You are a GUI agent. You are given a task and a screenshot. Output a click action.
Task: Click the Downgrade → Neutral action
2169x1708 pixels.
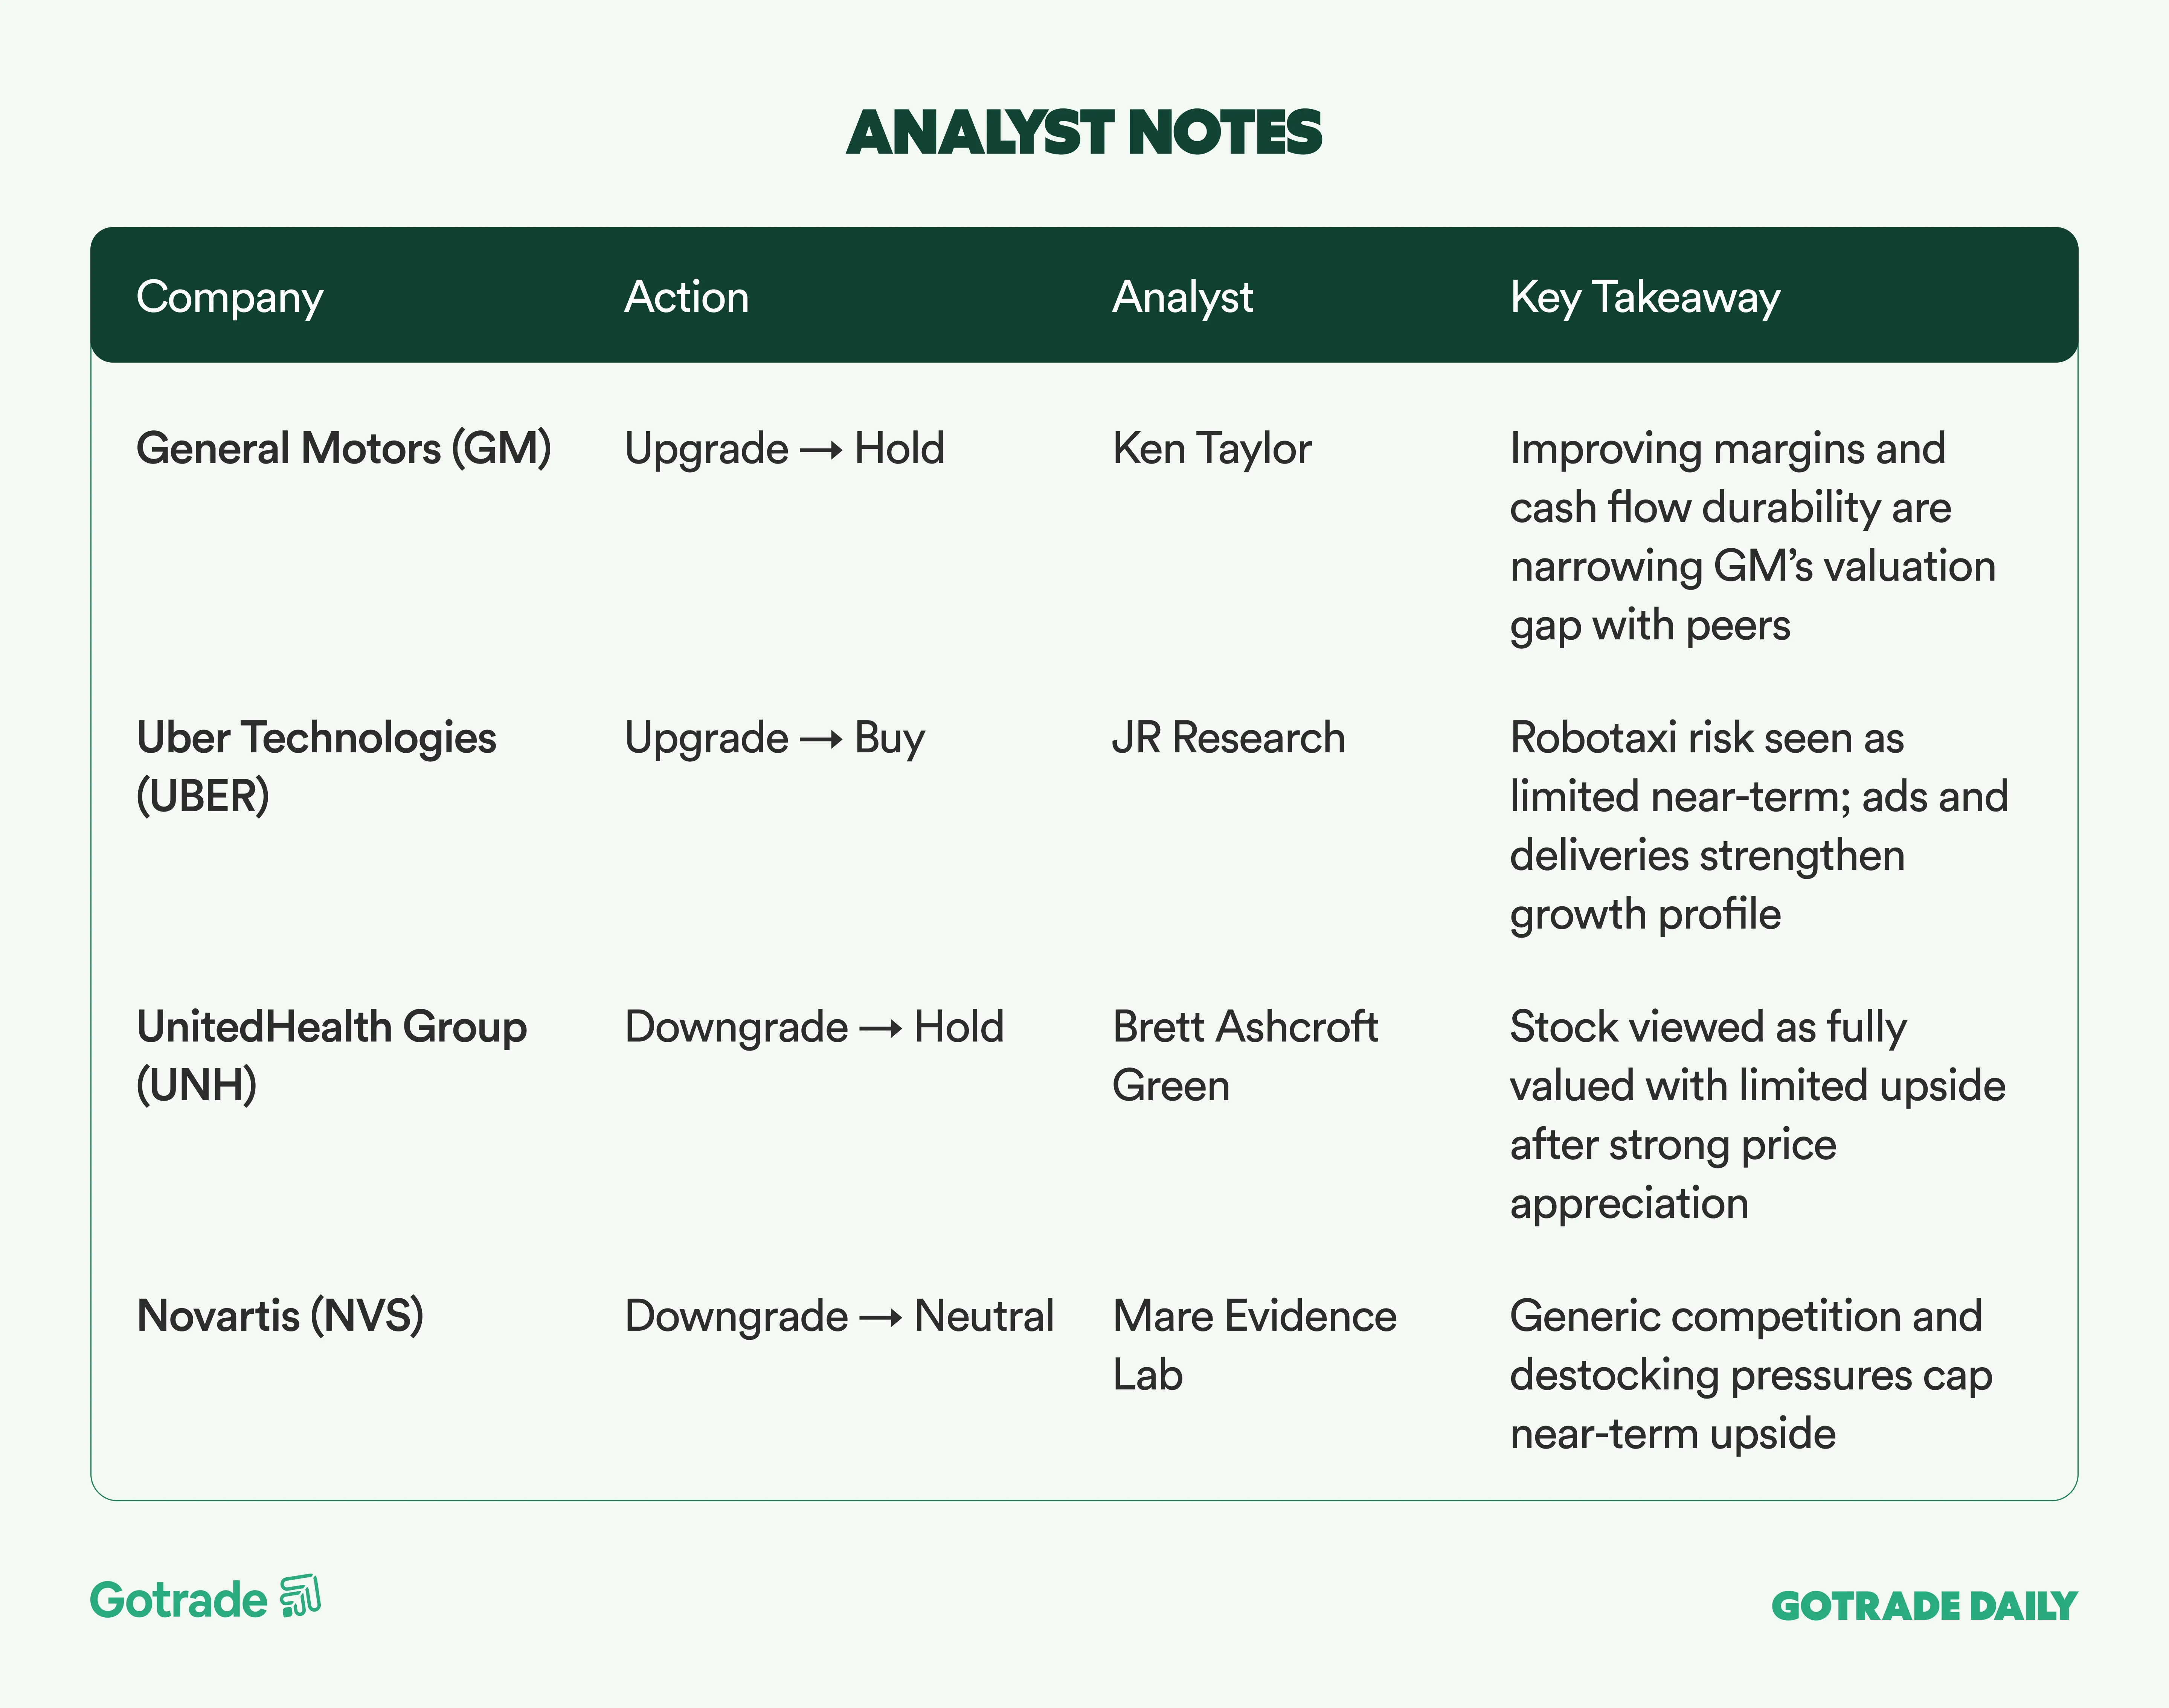839,1316
